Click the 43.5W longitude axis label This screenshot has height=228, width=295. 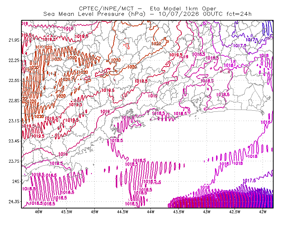tap(179, 212)
